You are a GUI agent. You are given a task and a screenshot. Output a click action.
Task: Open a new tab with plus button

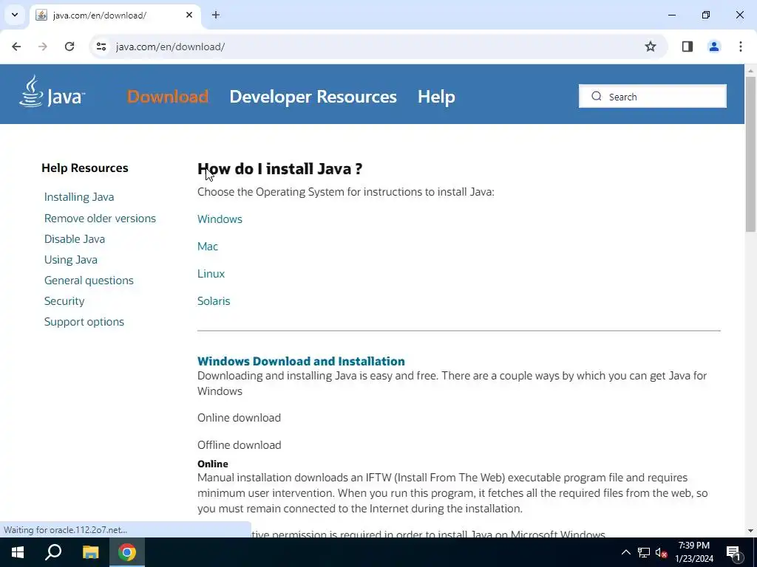point(216,15)
